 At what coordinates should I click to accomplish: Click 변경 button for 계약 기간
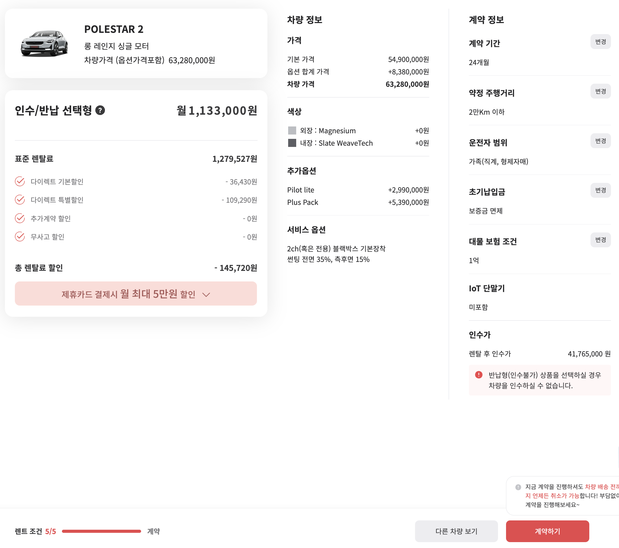pos(600,42)
